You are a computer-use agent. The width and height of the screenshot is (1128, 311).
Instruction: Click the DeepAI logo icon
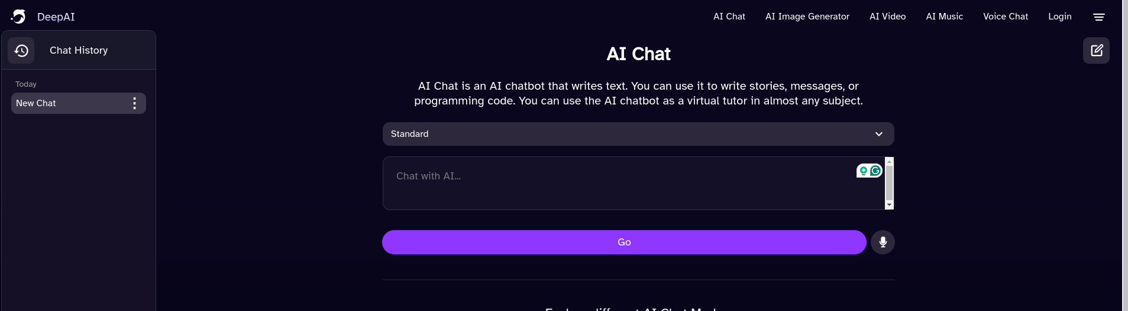coord(19,17)
